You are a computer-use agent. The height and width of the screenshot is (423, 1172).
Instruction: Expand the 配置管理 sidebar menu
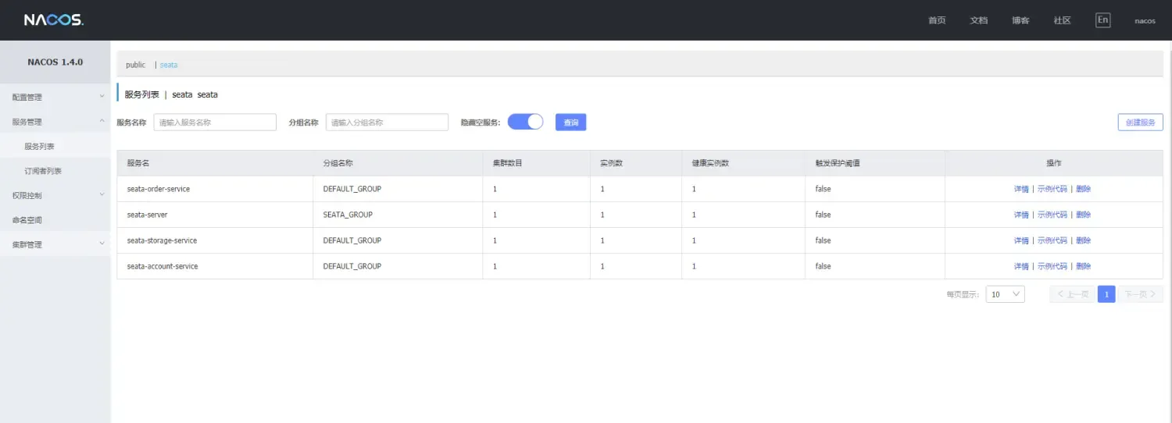(x=55, y=97)
